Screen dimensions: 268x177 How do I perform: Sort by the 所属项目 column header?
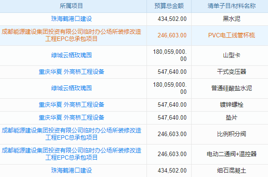71,6
